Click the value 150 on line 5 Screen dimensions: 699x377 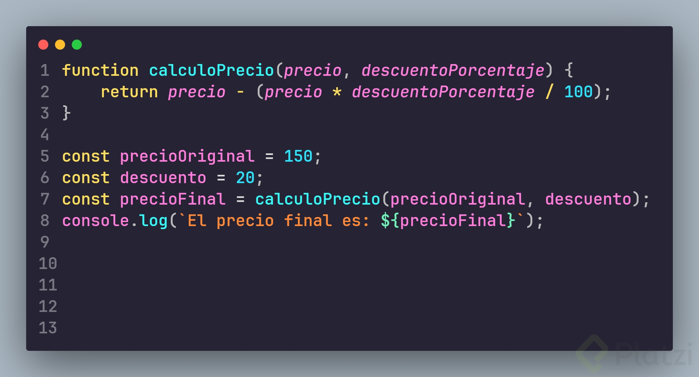click(298, 156)
